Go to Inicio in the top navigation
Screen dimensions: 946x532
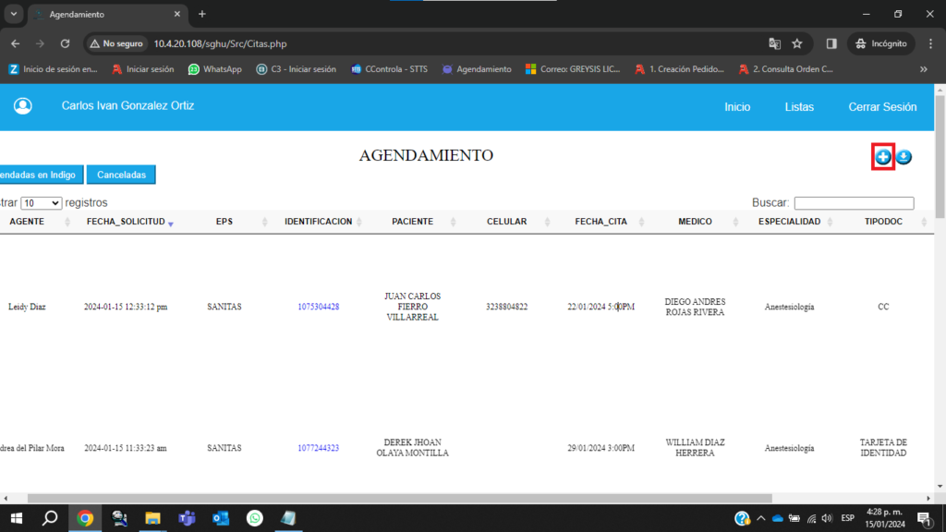coord(737,107)
